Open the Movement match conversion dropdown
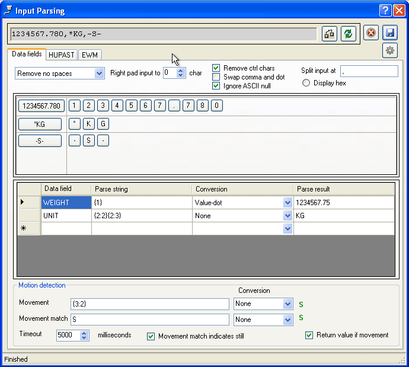409x367 pixels. [x=287, y=320]
